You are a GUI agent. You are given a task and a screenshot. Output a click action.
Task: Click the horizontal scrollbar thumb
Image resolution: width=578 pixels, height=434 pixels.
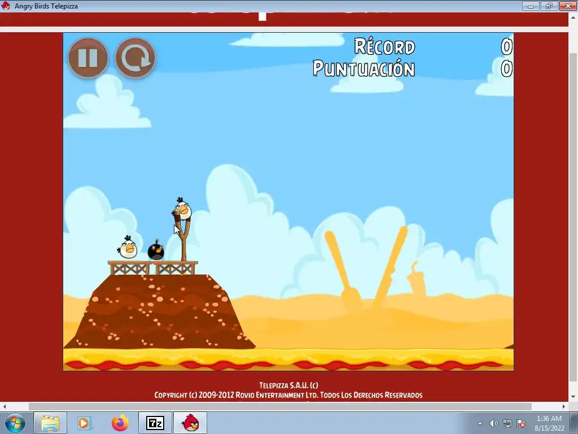click(x=280, y=406)
